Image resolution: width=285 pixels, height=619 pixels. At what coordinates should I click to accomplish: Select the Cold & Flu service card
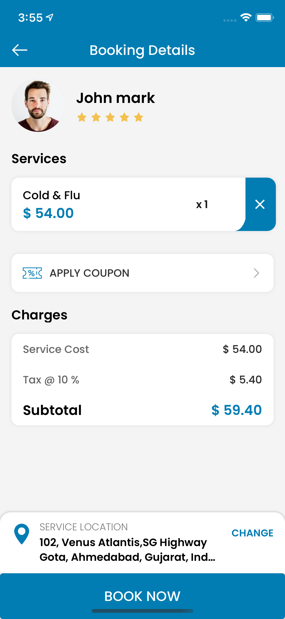tap(128, 204)
